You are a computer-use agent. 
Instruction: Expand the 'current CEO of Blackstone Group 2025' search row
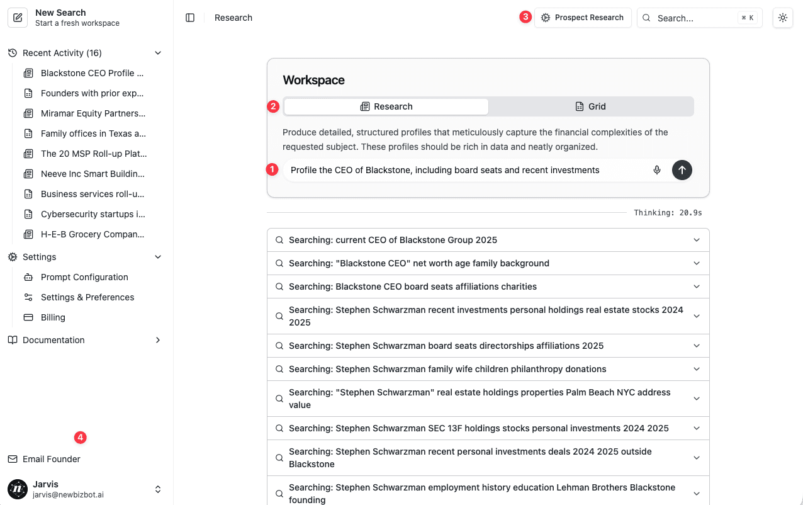pos(696,240)
